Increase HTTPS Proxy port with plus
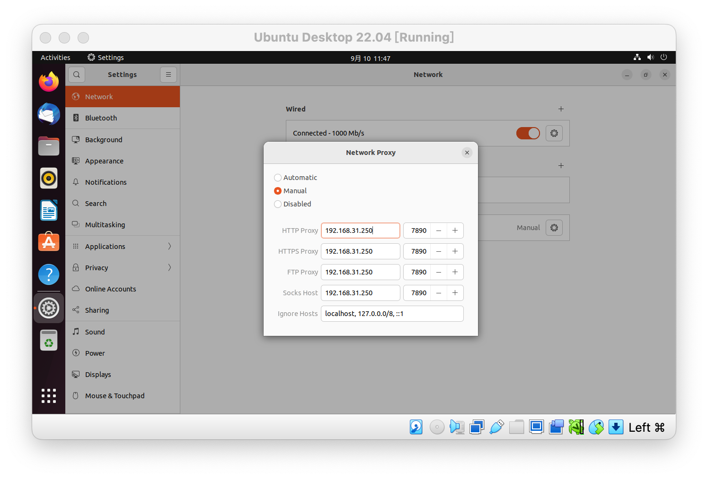 455,251
